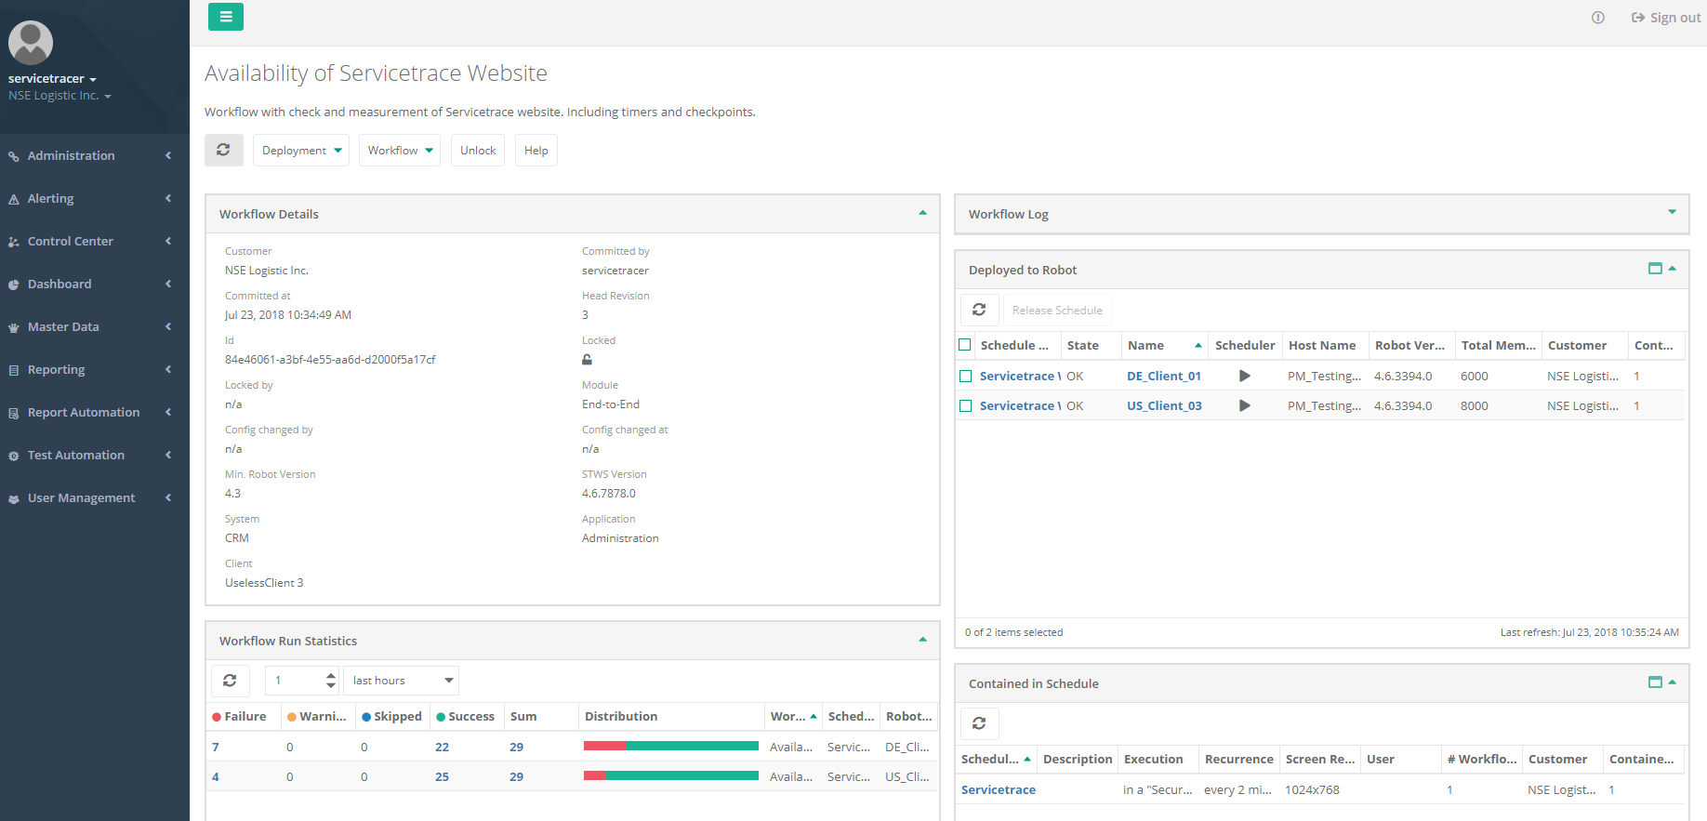Open the US_Client_03 robot link

click(1164, 405)
